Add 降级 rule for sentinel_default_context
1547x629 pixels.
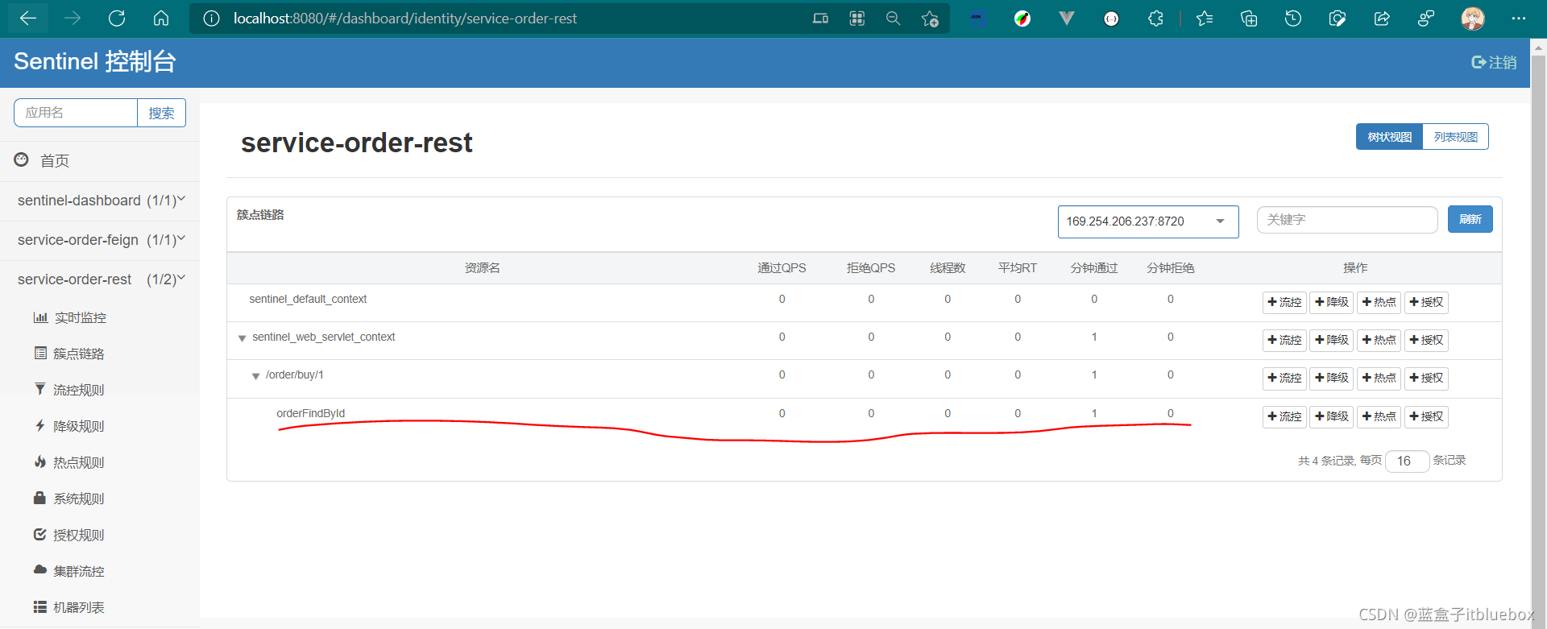(x=1331, y=302)
